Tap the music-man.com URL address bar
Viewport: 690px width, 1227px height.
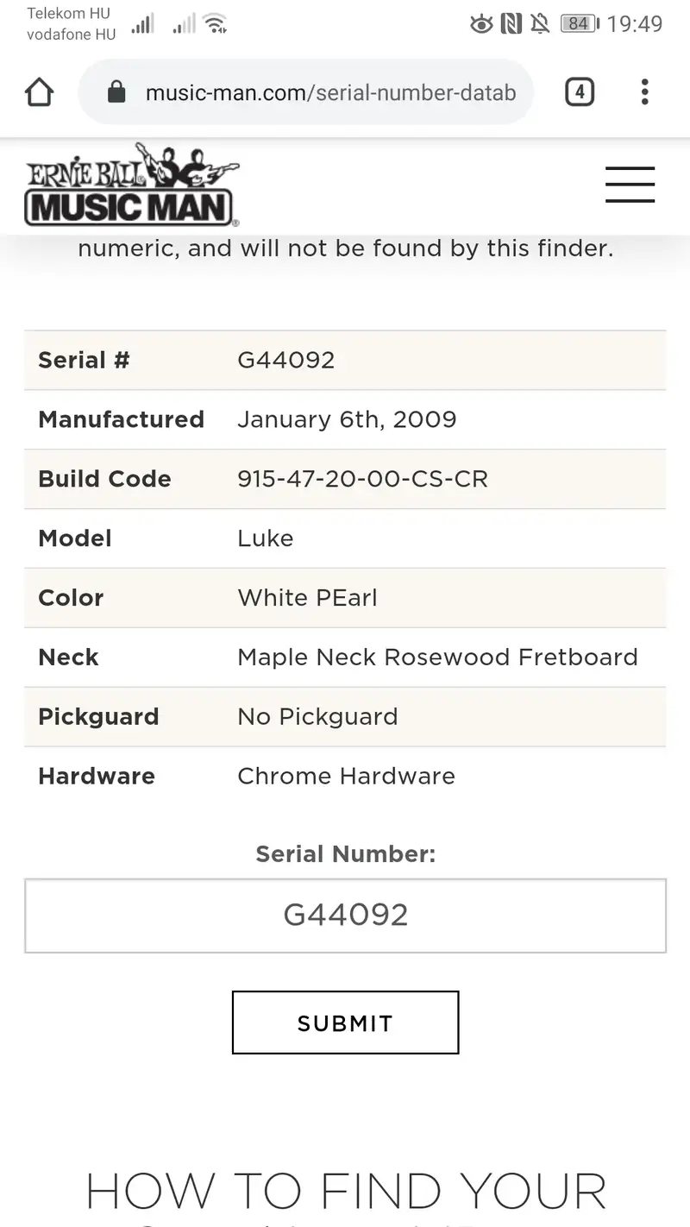(330, 92)
